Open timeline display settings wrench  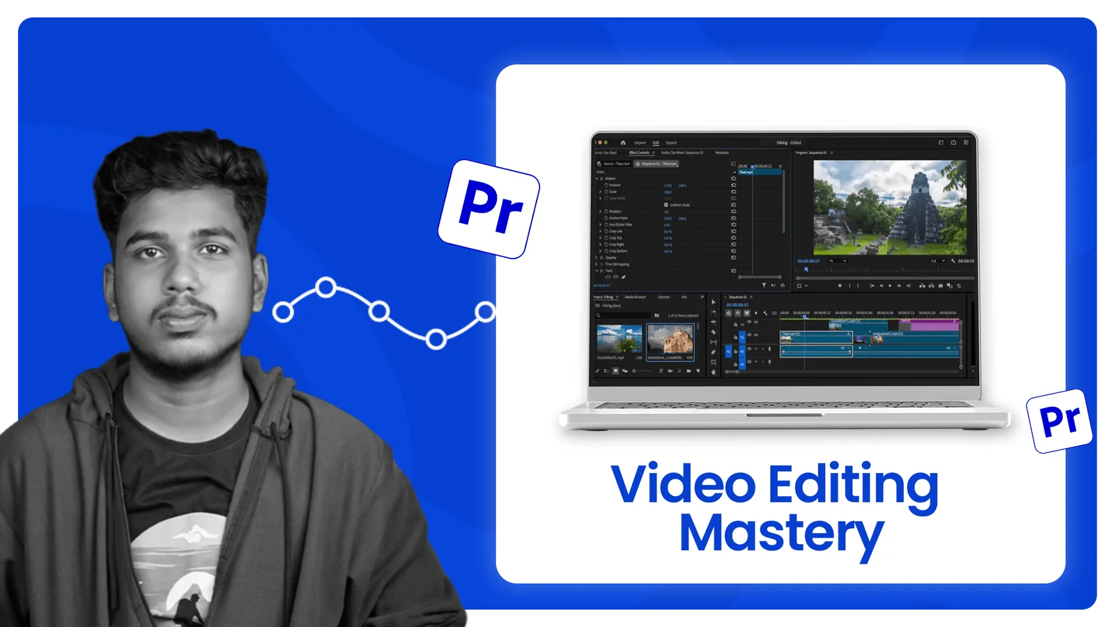[765, 313]
